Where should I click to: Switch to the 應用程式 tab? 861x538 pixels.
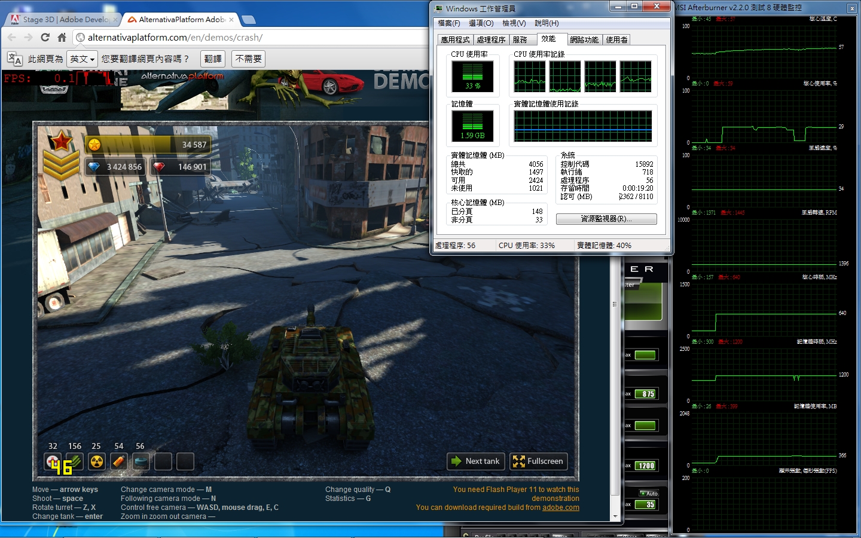pyautogui.click(x=456, y=40)
